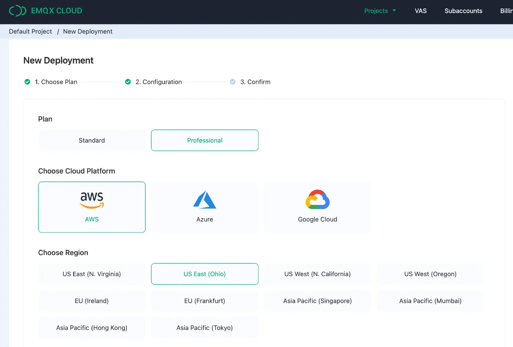This screenshot has width=513, height=347.
Task: Select the Professional plan
Action: (204, 140)
